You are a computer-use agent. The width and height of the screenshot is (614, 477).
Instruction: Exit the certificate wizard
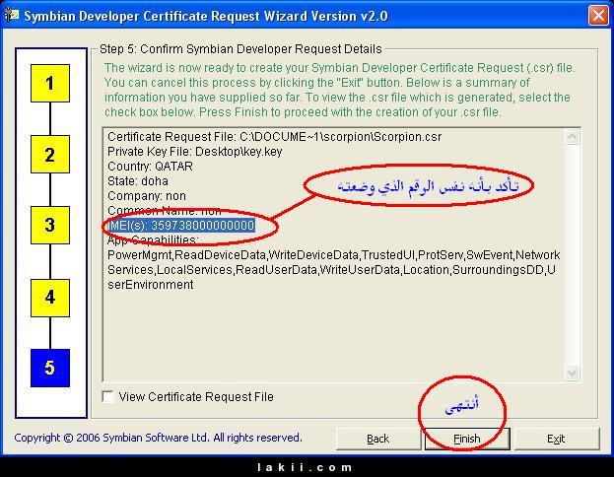coord(557,439)
